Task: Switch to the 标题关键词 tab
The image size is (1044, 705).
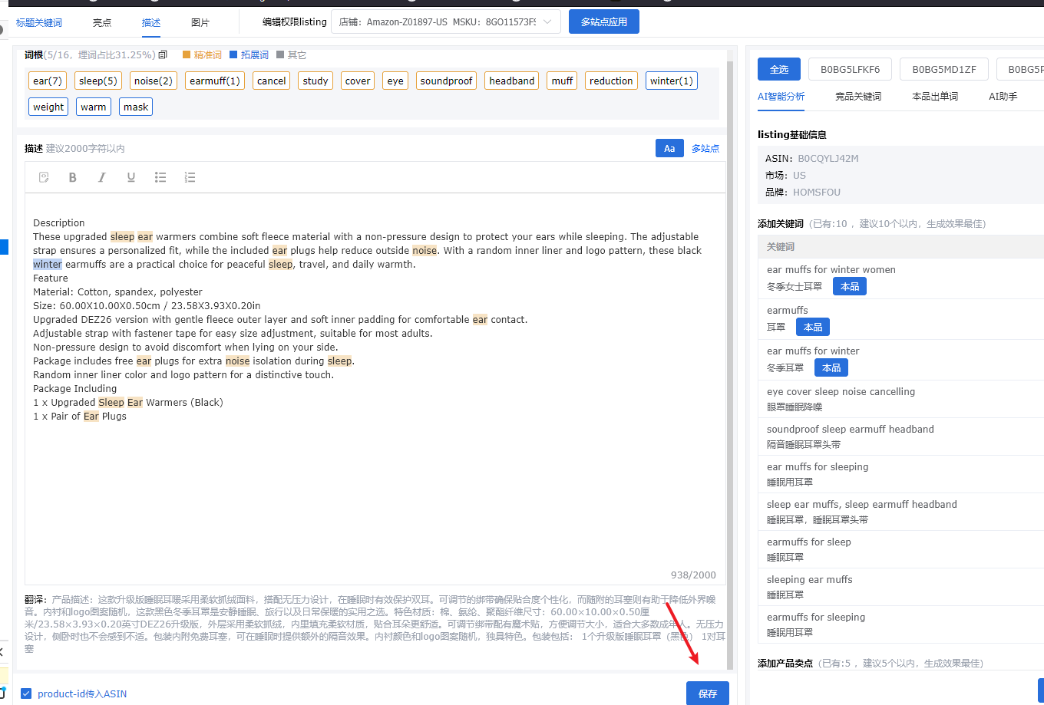Action: (x=39, y=22)
